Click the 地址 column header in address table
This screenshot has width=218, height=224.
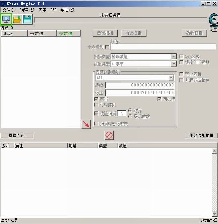click(83, 146)
